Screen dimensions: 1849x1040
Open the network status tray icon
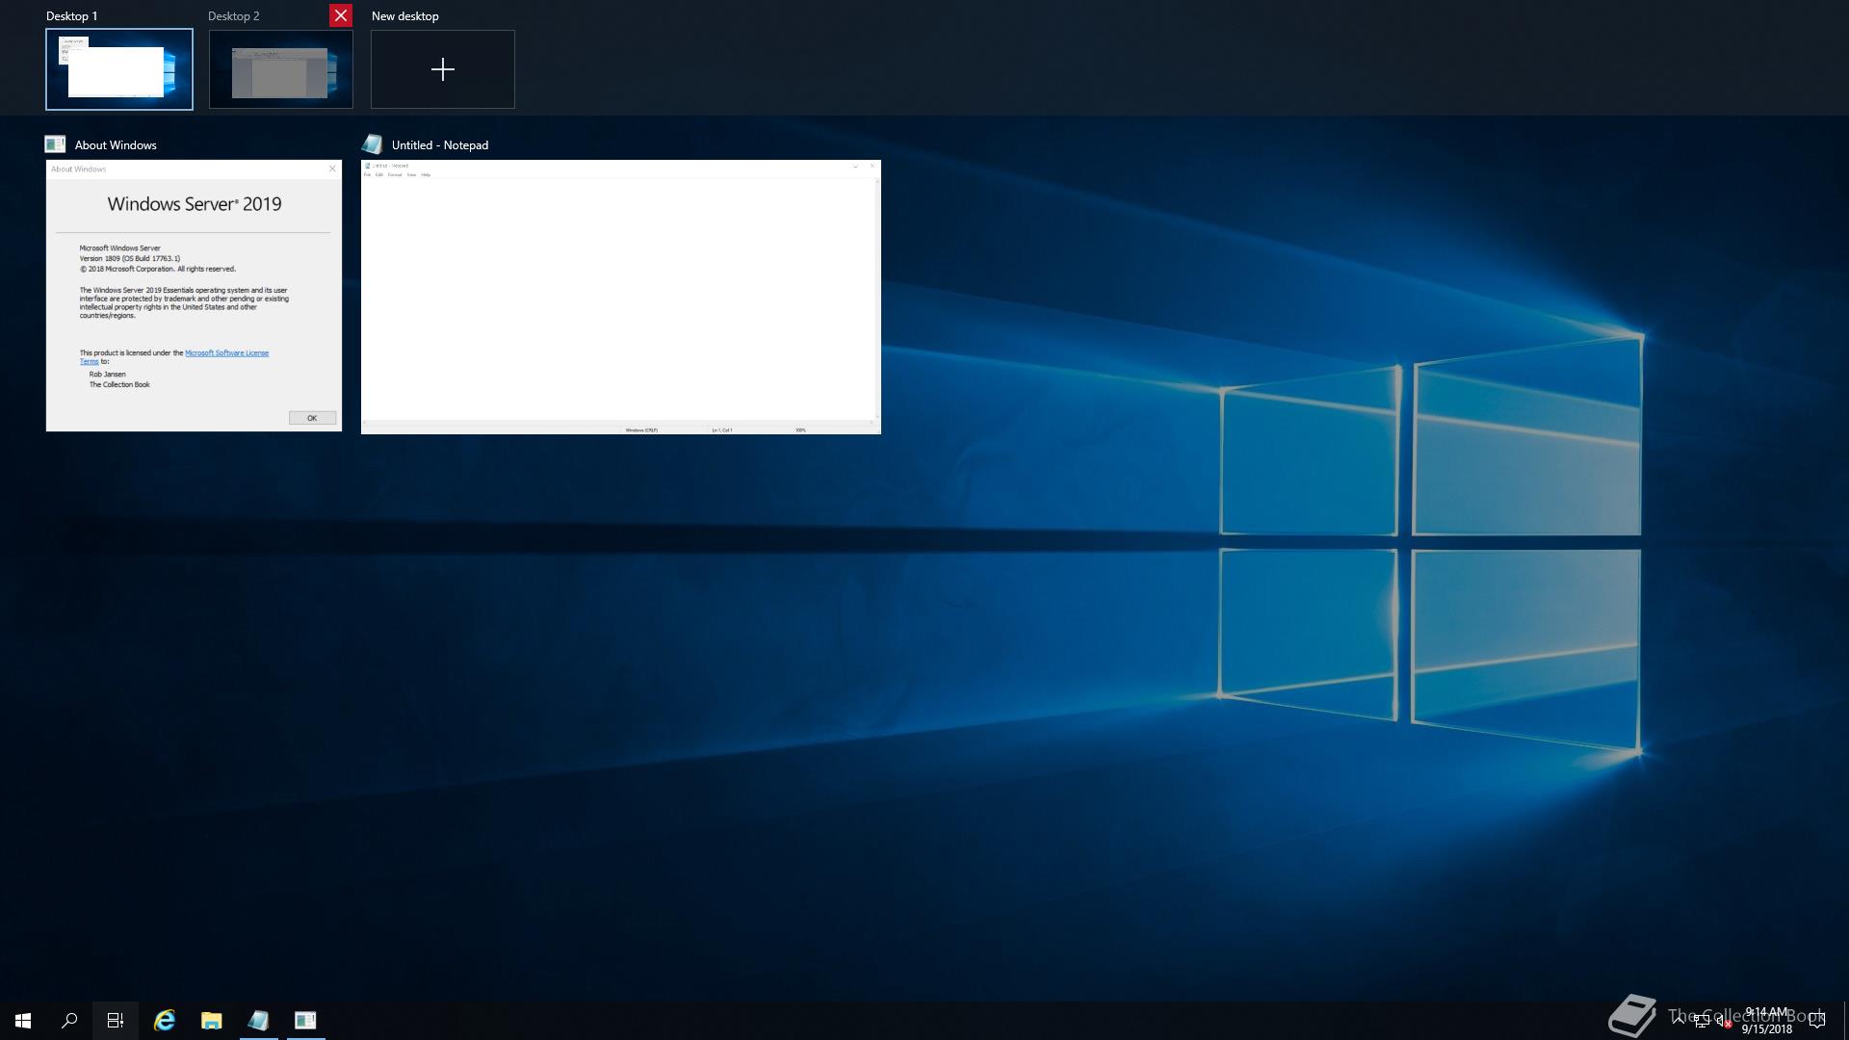(1702, 1022)
